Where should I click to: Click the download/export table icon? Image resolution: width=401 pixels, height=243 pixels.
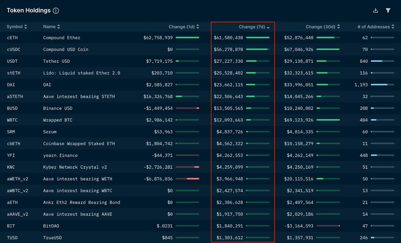[x=375, y=10]
